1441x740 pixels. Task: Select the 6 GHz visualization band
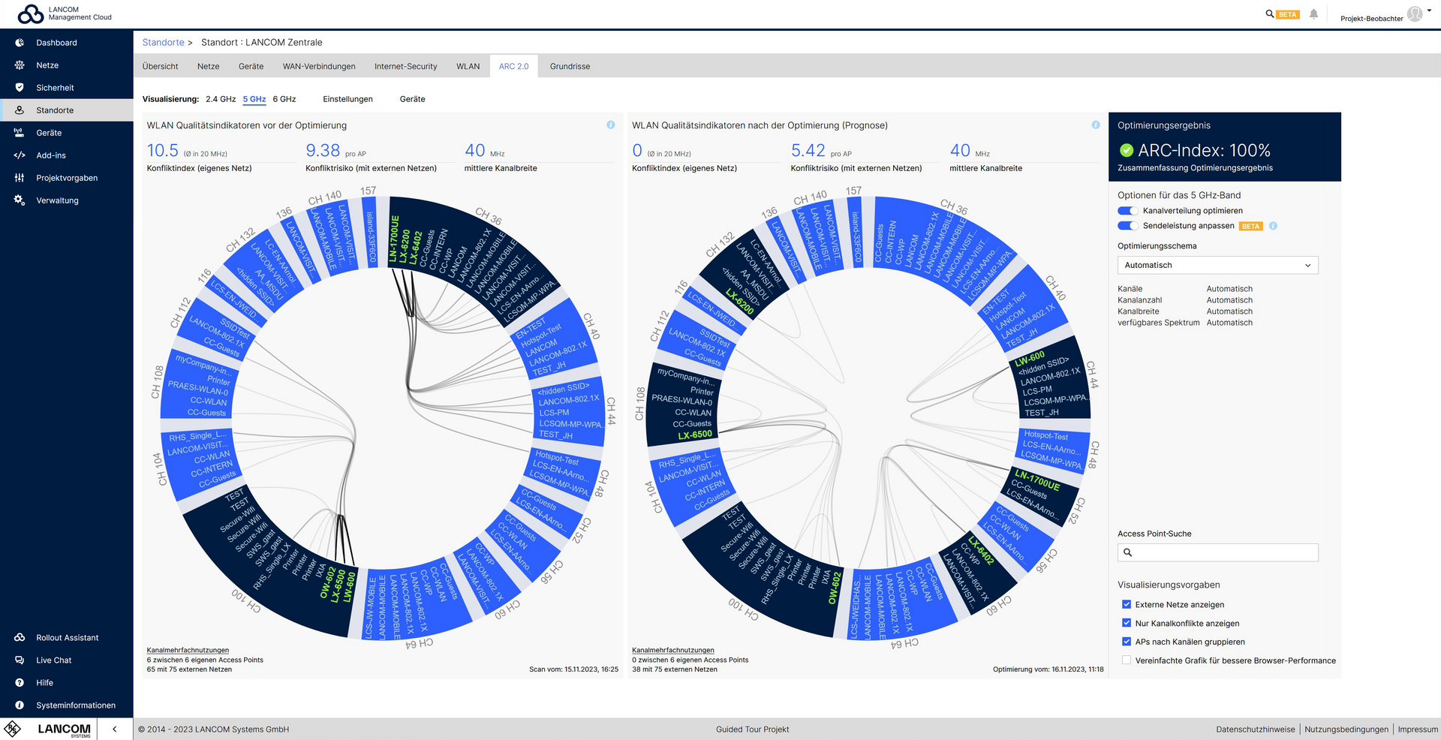tap(284, 99)
